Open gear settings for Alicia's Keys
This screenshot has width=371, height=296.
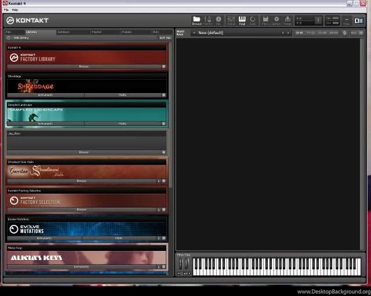pyautogui.click(x=163, y=267)
